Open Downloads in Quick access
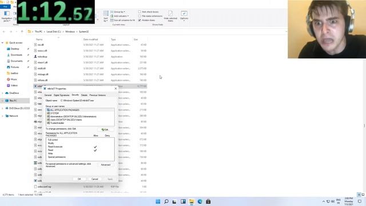Image resolution: width=366 pixels, height=206 pixels. pyautogui.click(x=16, y=55)
